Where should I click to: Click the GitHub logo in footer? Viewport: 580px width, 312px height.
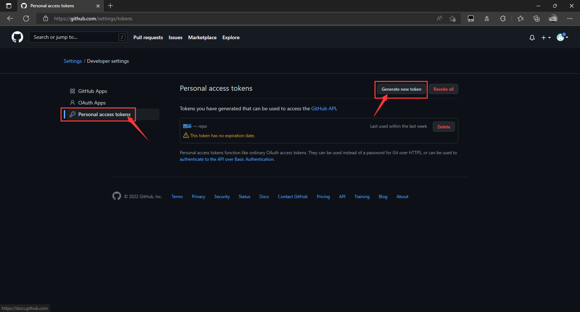117,196
